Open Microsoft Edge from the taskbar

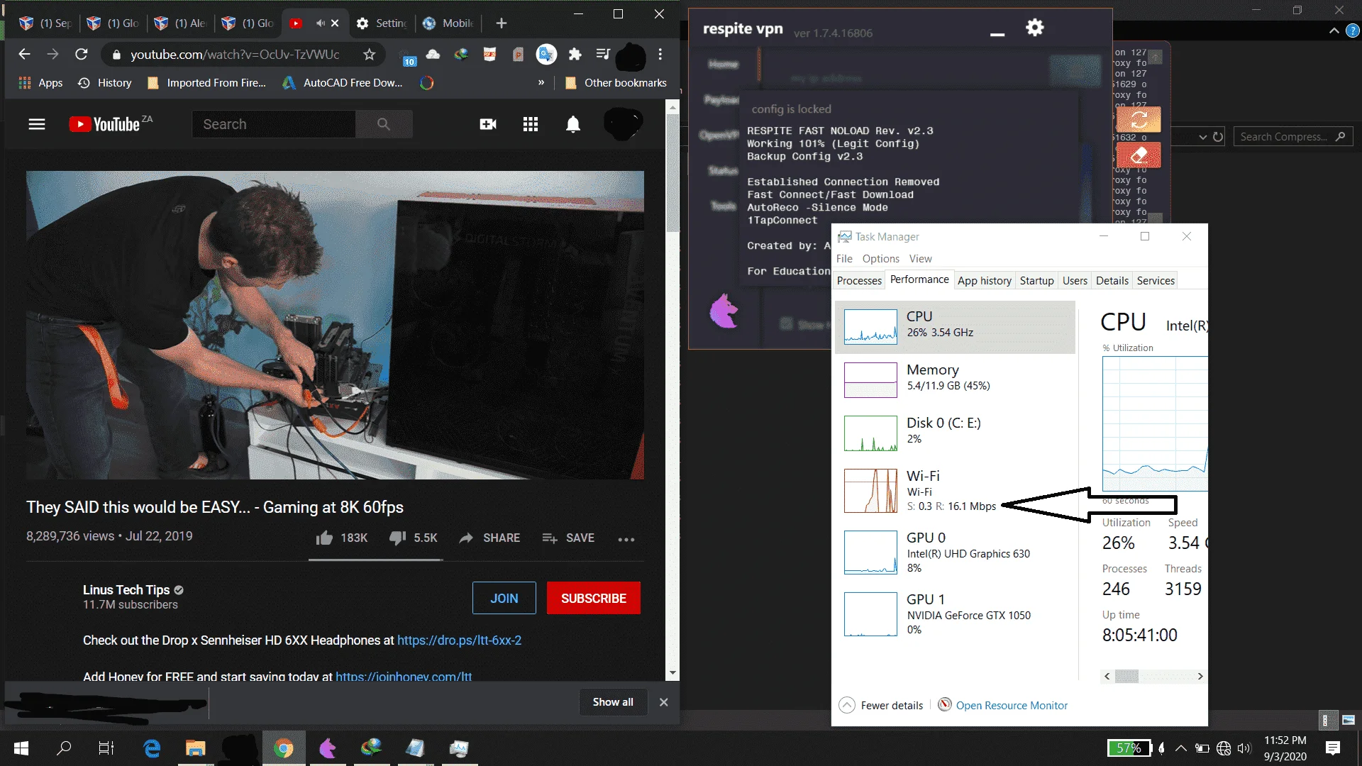[152, 748]
